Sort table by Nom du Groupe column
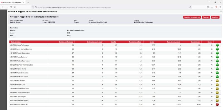 (16, 42)
